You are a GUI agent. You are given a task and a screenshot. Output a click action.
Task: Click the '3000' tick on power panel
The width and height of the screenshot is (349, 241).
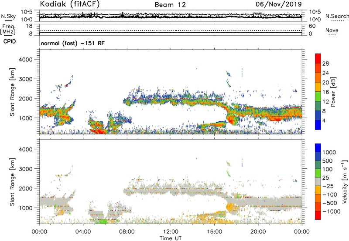click(x=25, y=79)
